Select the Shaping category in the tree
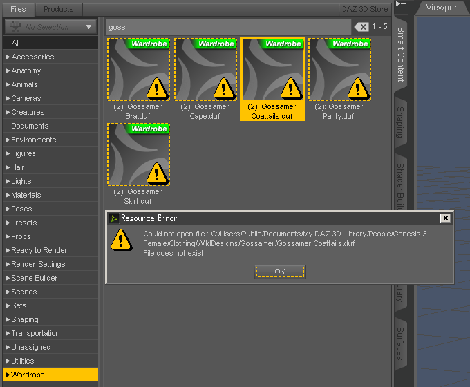 pos(50,319)
